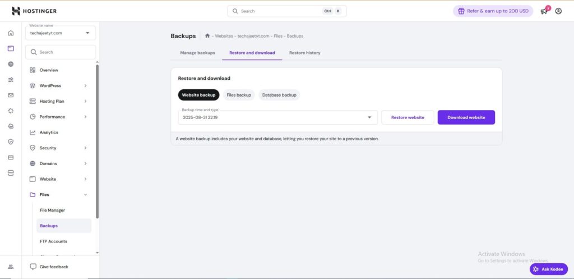The height and width of the screenshot is (279, 574).
Task: Click the sidebar vertical scrollbar
Action: point(98,140)
